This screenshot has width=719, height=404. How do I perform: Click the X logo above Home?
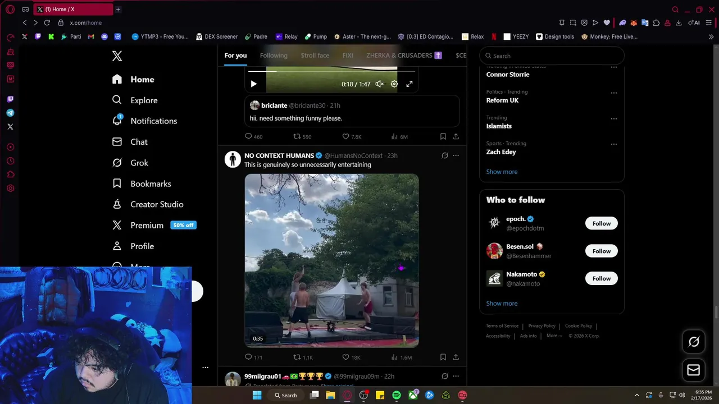117,56
